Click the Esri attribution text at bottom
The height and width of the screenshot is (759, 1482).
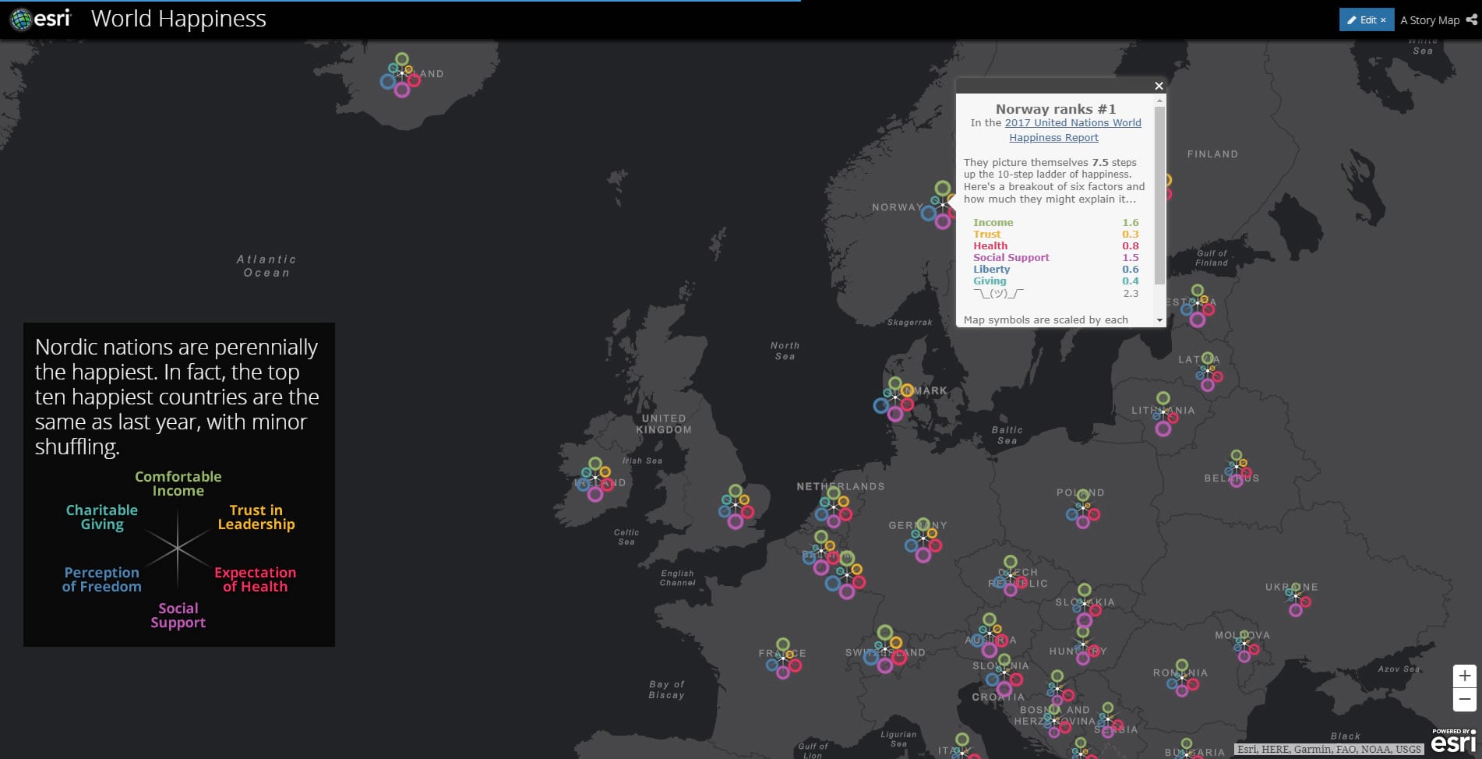[x=1329, y=749]
